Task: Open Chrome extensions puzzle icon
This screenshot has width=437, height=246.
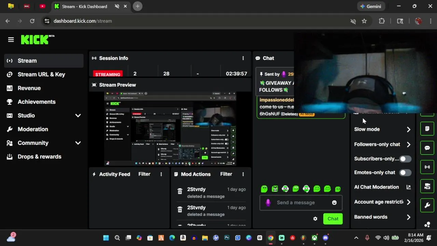Action: 382,21
